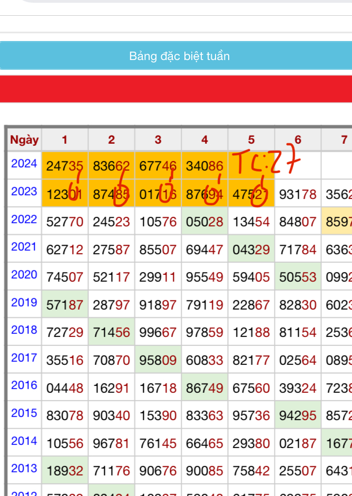
Task: Select column header 4
Action: tap(204, 140)
